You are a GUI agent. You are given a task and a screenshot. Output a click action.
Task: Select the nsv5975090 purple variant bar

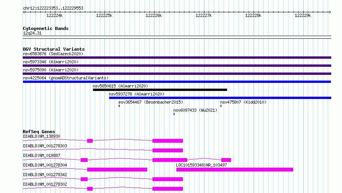pos(177,74)
